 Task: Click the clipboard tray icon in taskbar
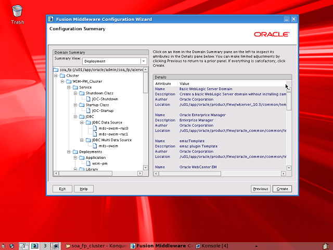(326, 246)
